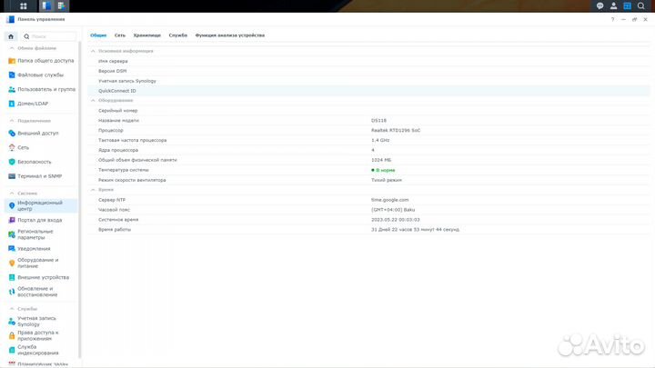
Task: Click the (GMT+04:00) Baku timezone value
Action: point(393,210)
